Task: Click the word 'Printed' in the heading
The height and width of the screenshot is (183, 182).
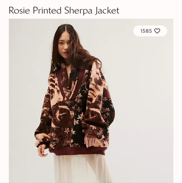Action: click(x=47, y=10)
